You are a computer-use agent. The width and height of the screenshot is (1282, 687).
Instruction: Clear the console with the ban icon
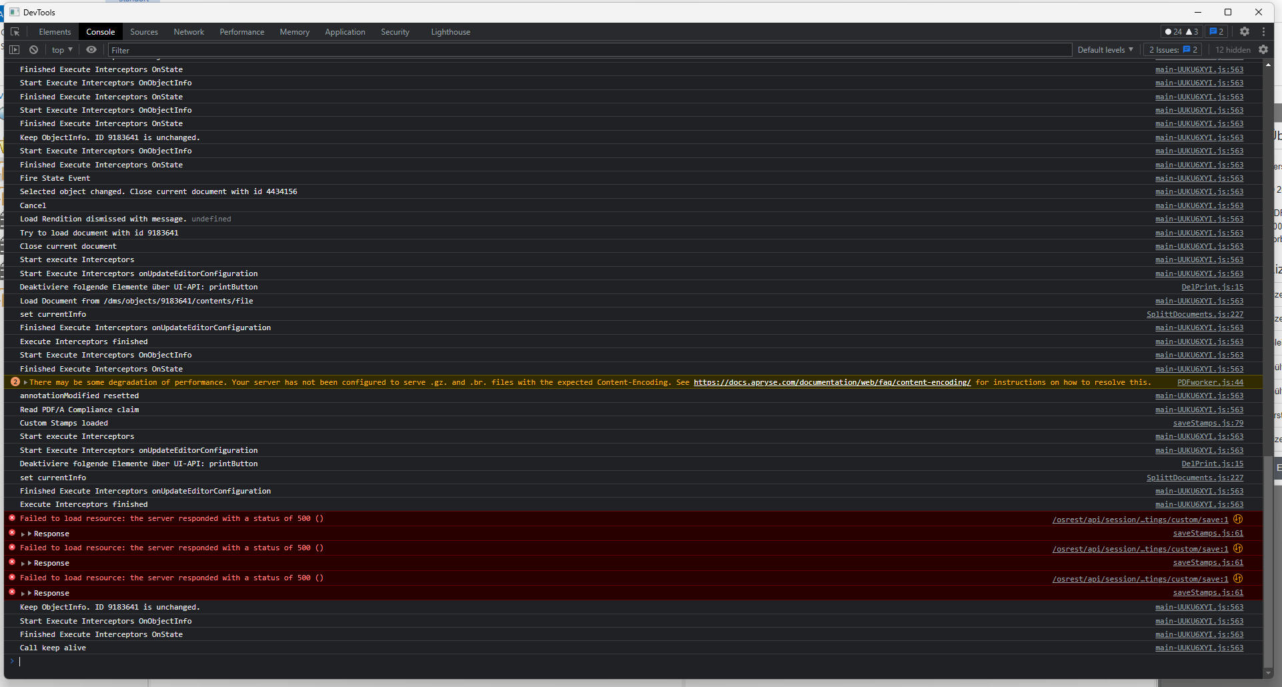coord(33,50)
